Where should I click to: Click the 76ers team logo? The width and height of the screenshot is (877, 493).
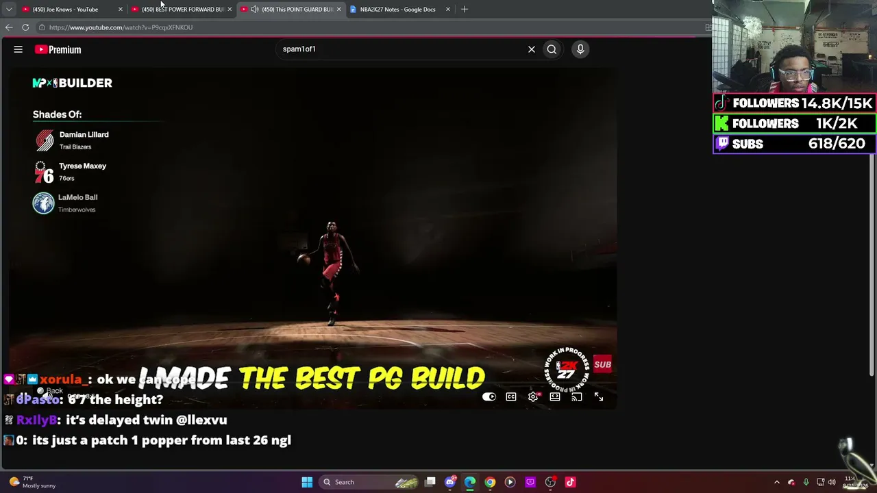click(44, 173)
